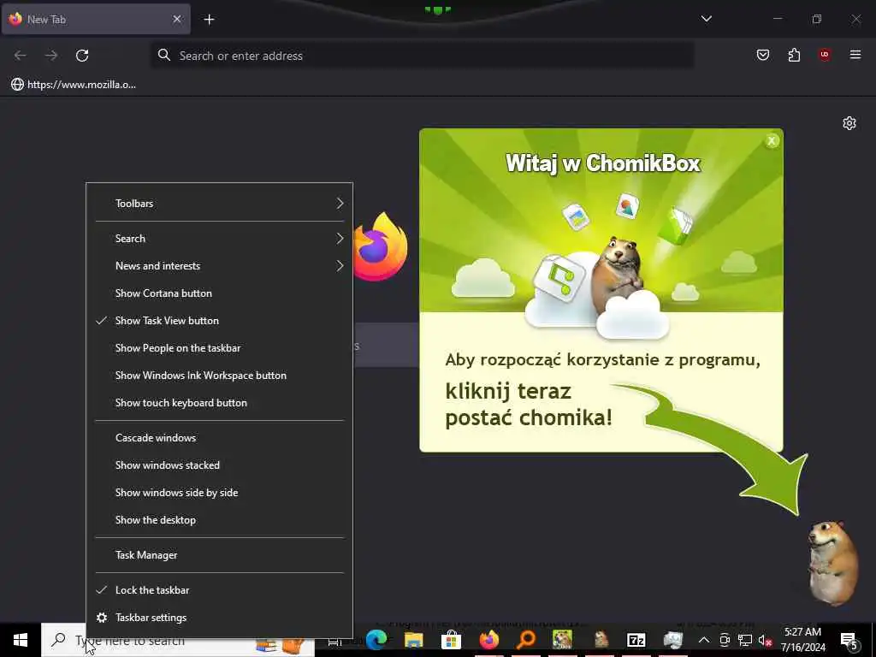Screen dimensions: 876x657
Task: Open the gray installer icon on the taskbar
Action: point(673,640)
